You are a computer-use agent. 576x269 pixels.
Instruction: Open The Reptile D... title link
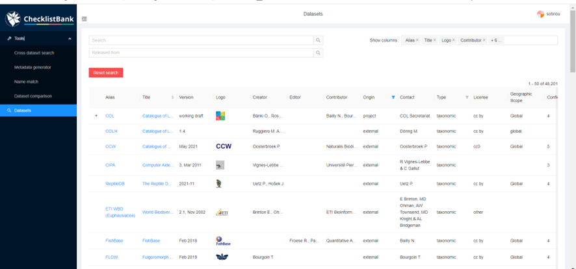tap(157, 184)
